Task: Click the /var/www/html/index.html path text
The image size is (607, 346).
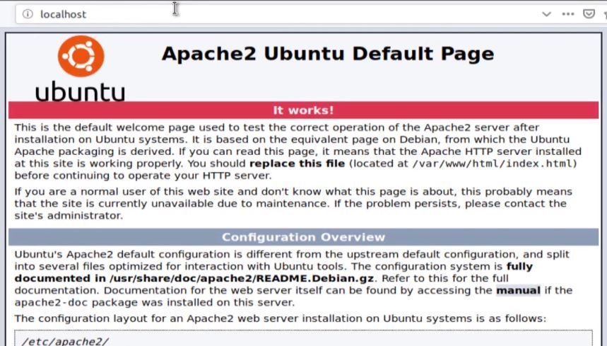Action: click(x=493, y=163)
